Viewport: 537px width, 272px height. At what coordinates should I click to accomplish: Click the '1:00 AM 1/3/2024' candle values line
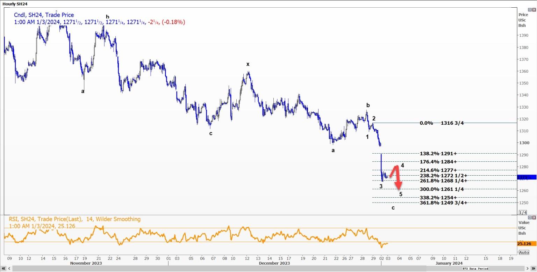pyautogui.click(x=100, y=22)
